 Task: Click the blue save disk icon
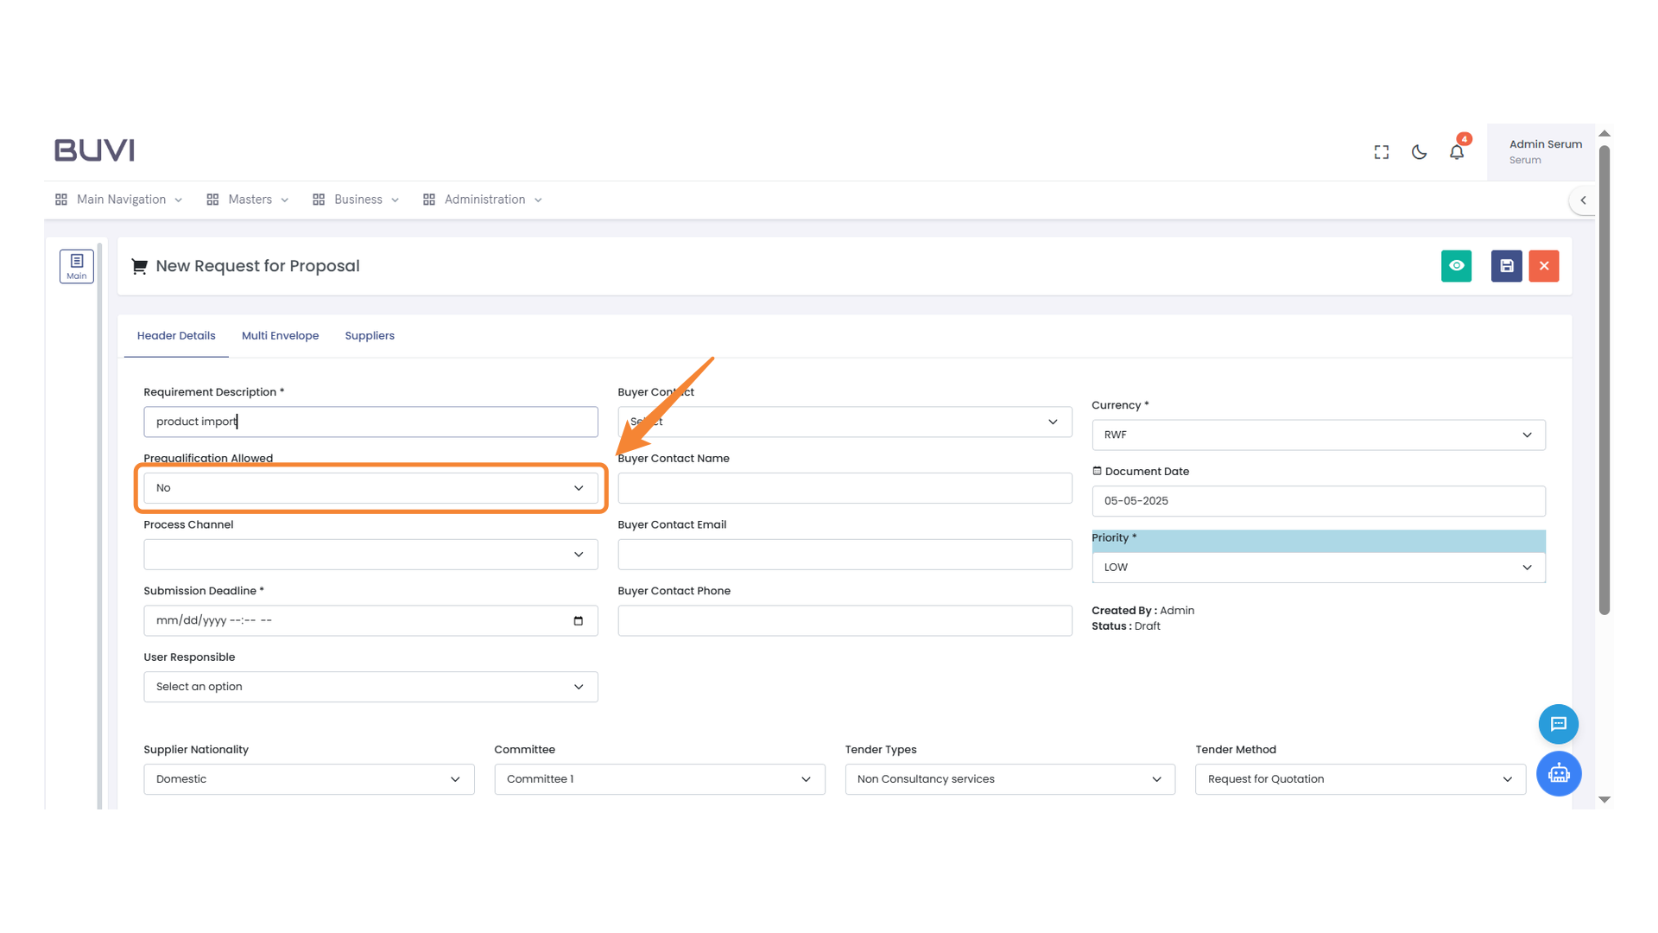pos(1506,266)
